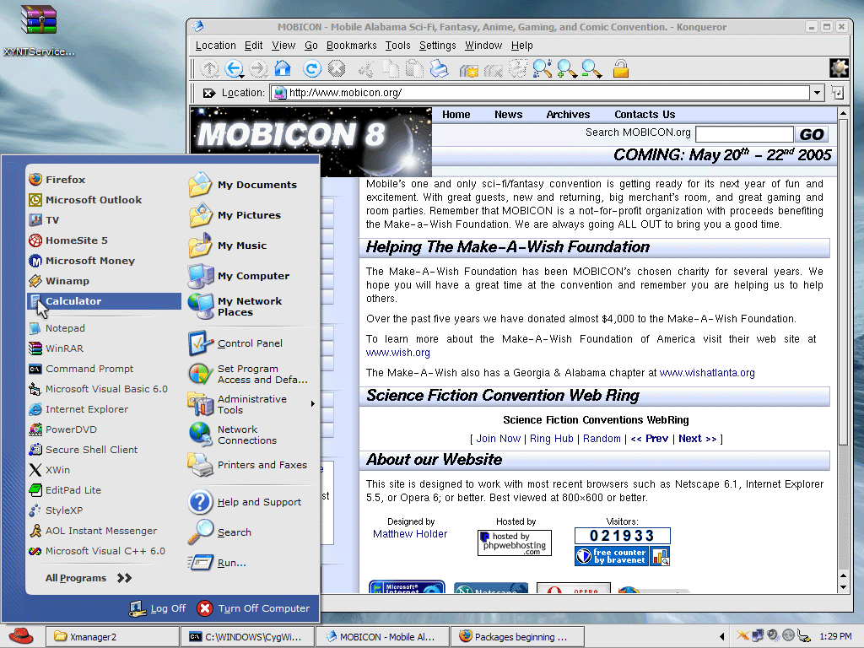Image resolution: width=864 pixels, height=648 pixels.
Task: Open the Bookmarks menu in Konqueror
Action: coord(352,46)
